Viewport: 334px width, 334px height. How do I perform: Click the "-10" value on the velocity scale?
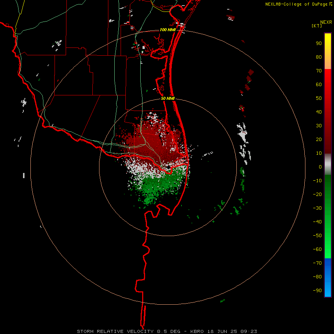(x=317, y=181)
